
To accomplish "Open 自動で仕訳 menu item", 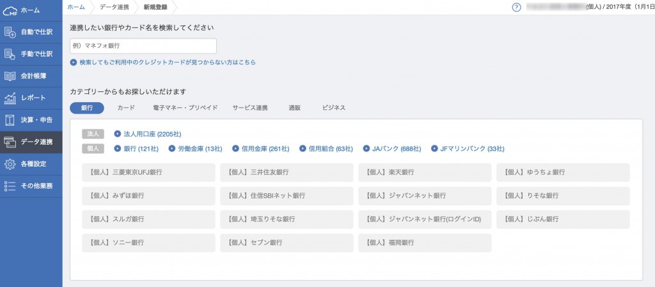I will pos(31,32).
